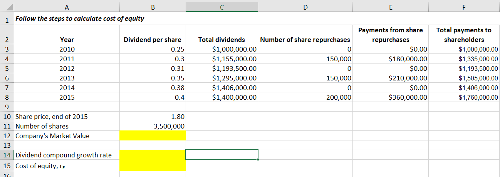Select the year 2012 cell

pos(67,68)
